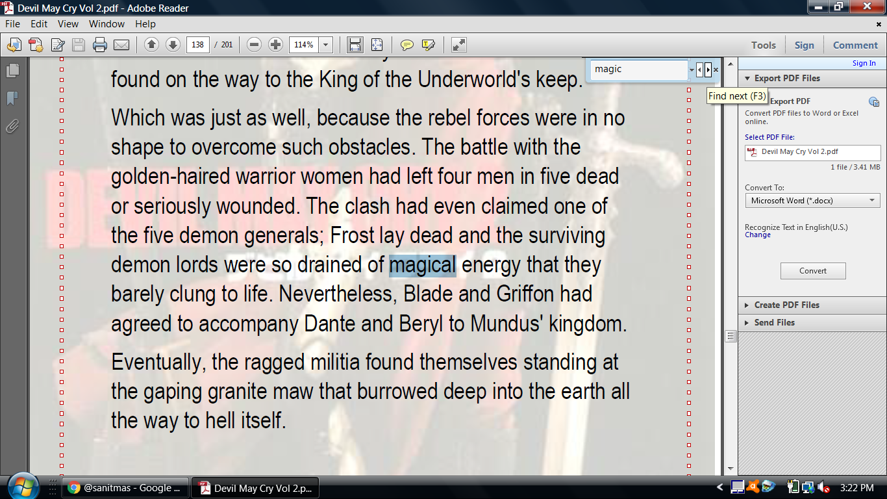Go to previous page with up arrow

pos(151,45)
